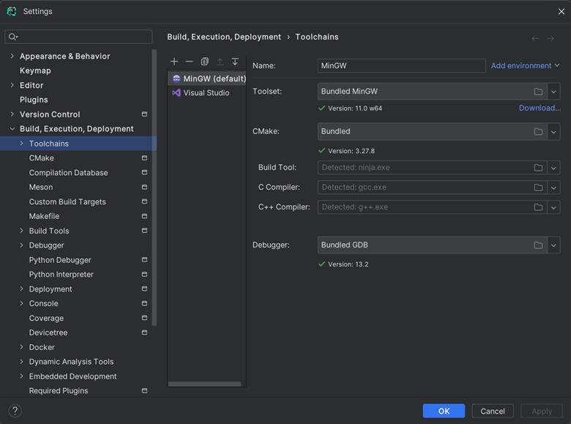The width and height of the screenshot is (571, 424).
Task: Select Python Interpreter settings
Action: click(x=61, y=275)
